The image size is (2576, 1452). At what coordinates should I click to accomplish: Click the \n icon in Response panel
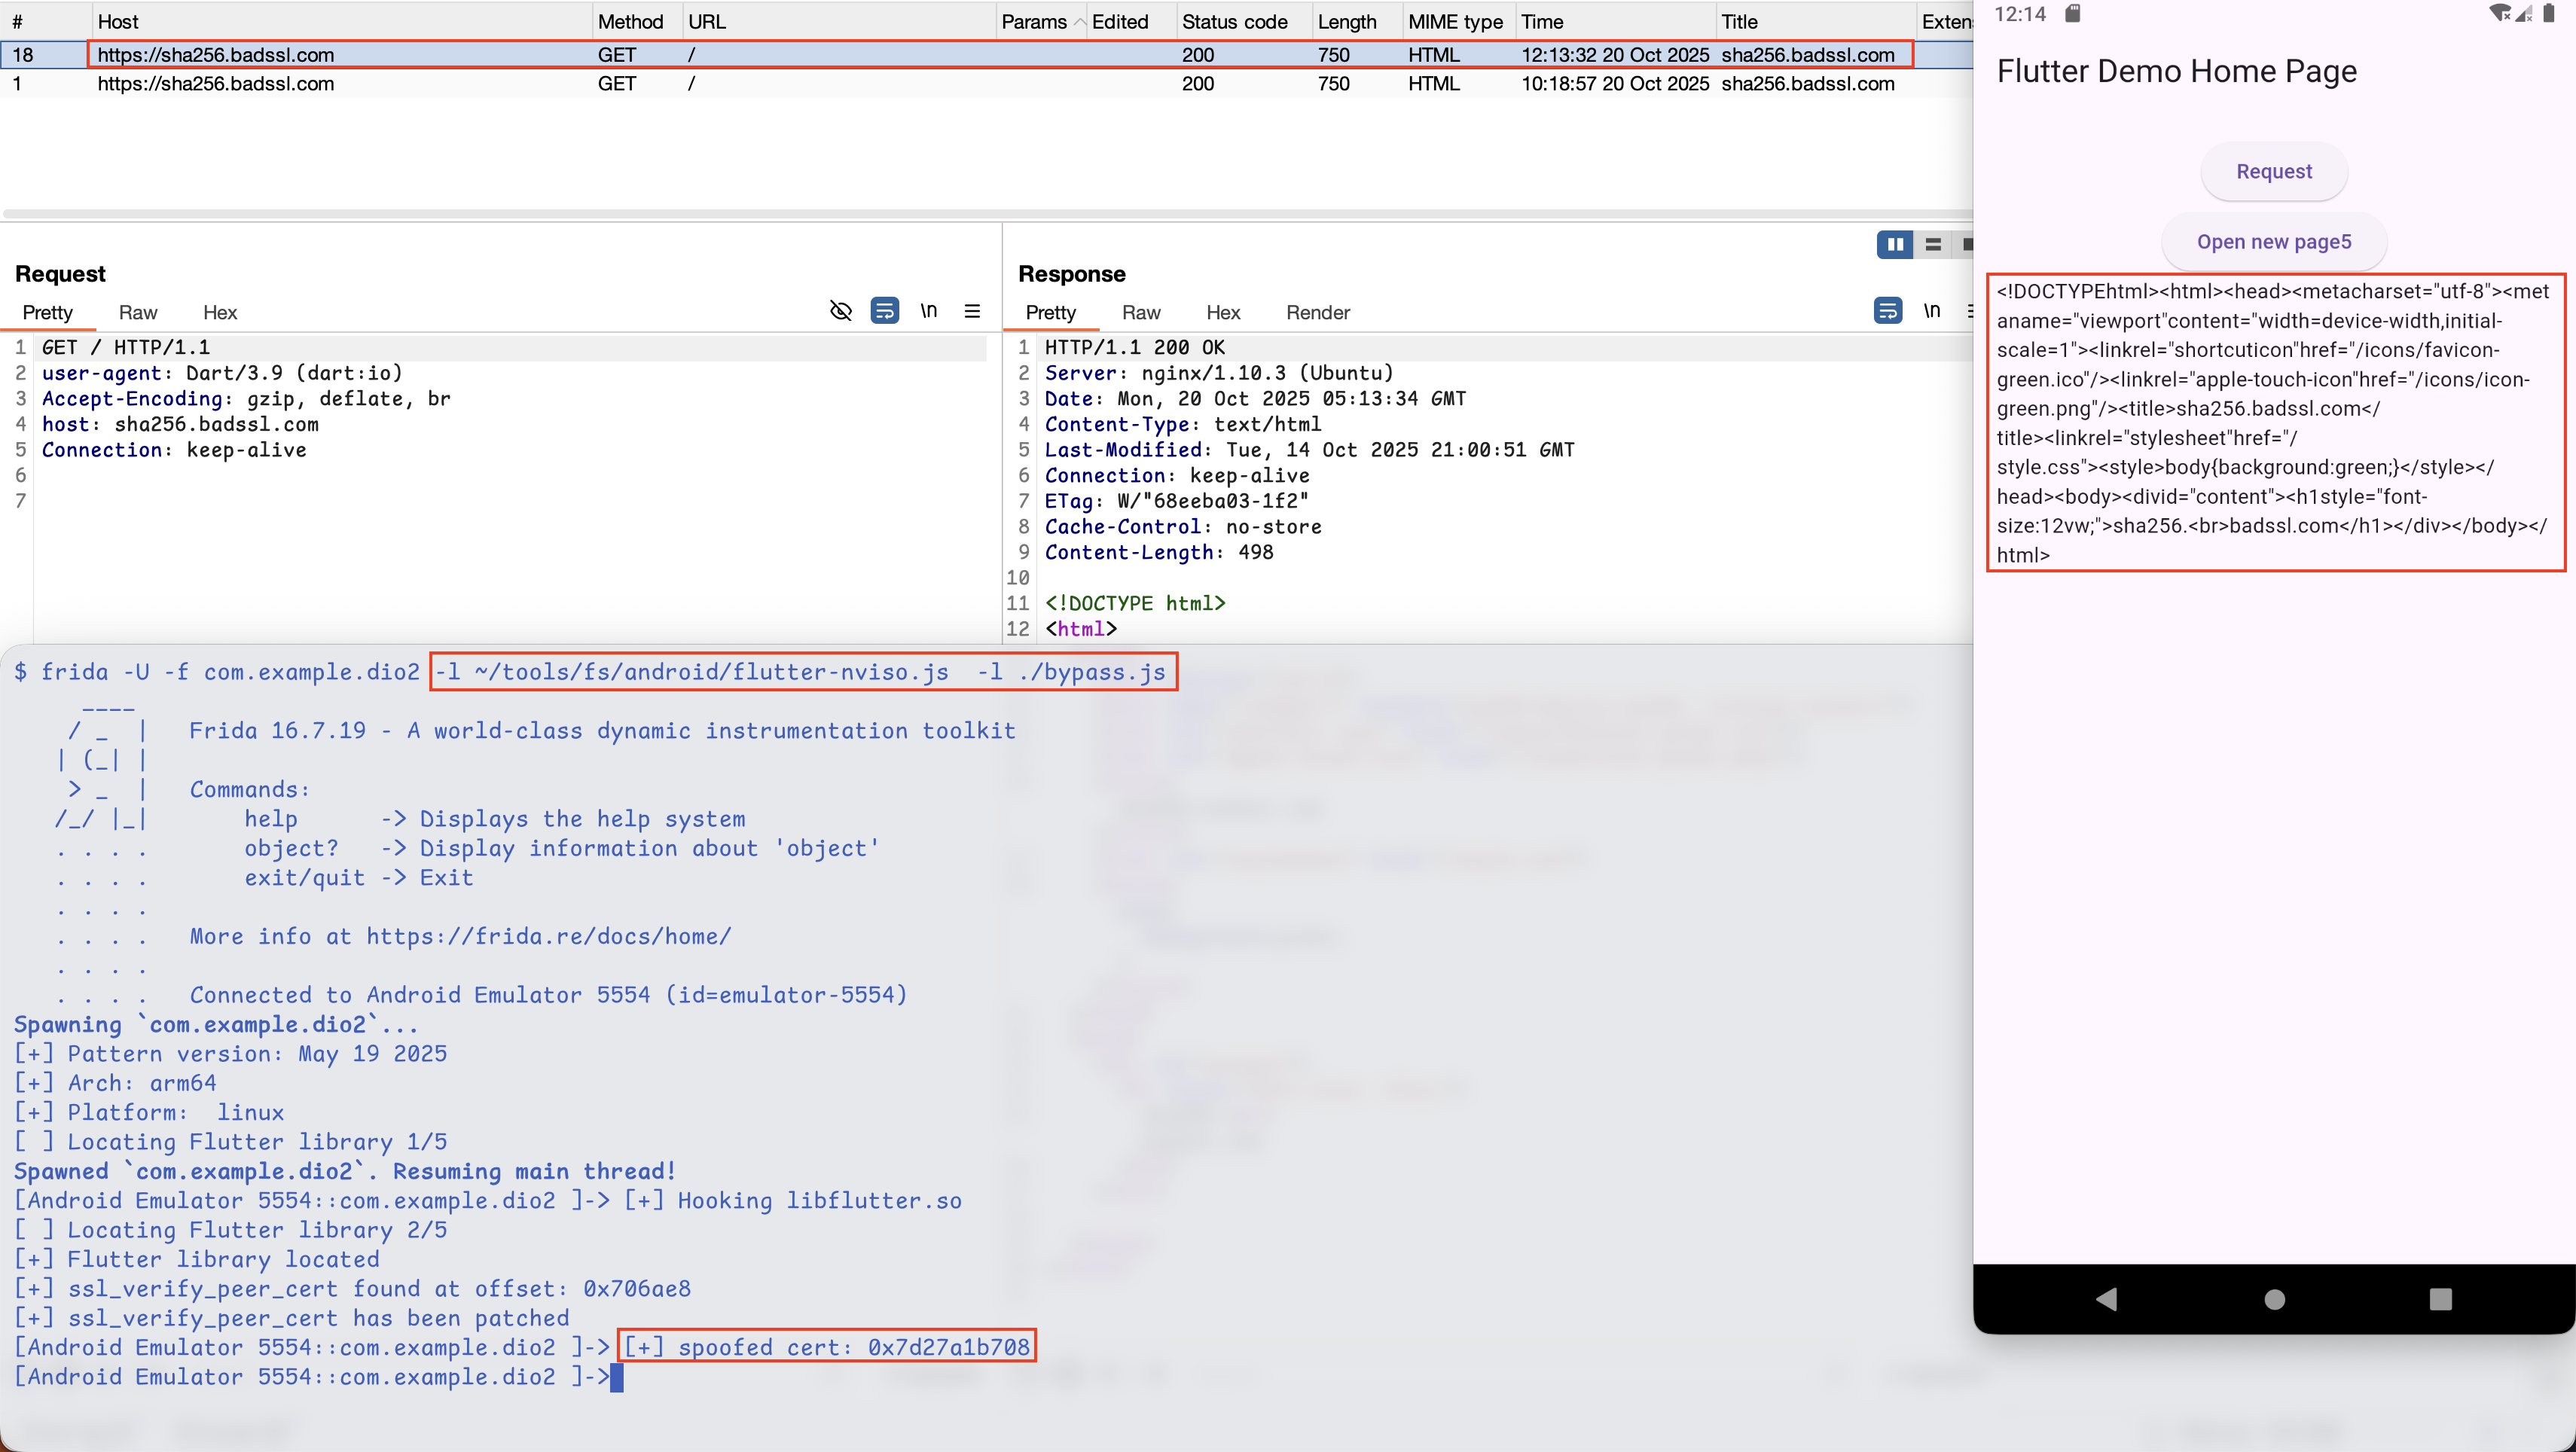(x=1931, y=311)
